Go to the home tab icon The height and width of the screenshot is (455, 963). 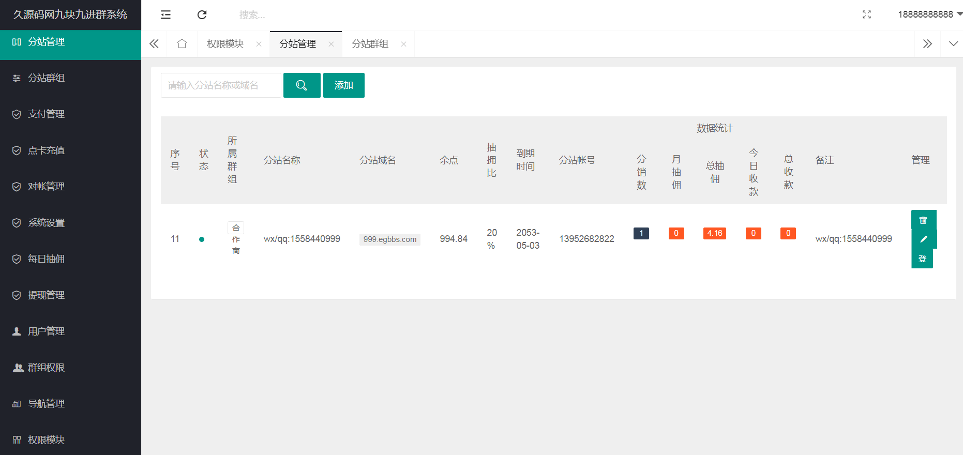pos(182,44)
